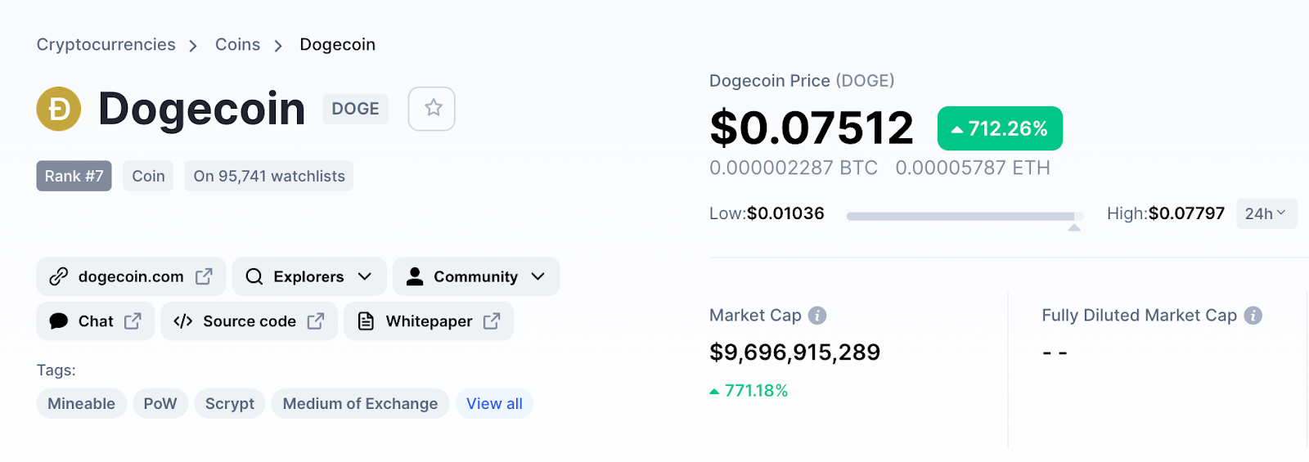Image resolution: width=1309 pixels, height=462 pixels.
Task: Click the Fully Diluted Market Cap info icon
Action: click(x=1253, y=316)
